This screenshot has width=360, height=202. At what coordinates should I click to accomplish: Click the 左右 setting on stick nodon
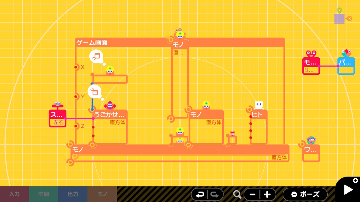click(x=58, y=122)
